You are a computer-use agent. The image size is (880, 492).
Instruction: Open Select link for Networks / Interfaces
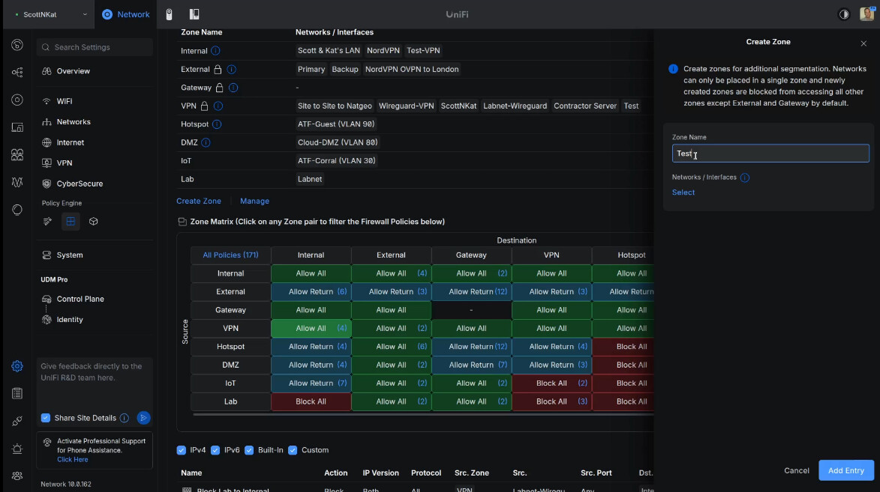(683, 192)
